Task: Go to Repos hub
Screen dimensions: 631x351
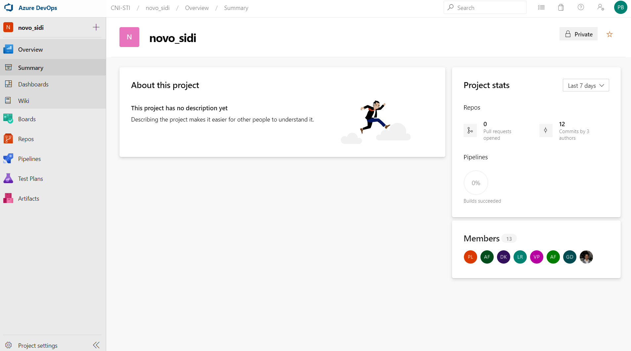Action: (26, 139)
